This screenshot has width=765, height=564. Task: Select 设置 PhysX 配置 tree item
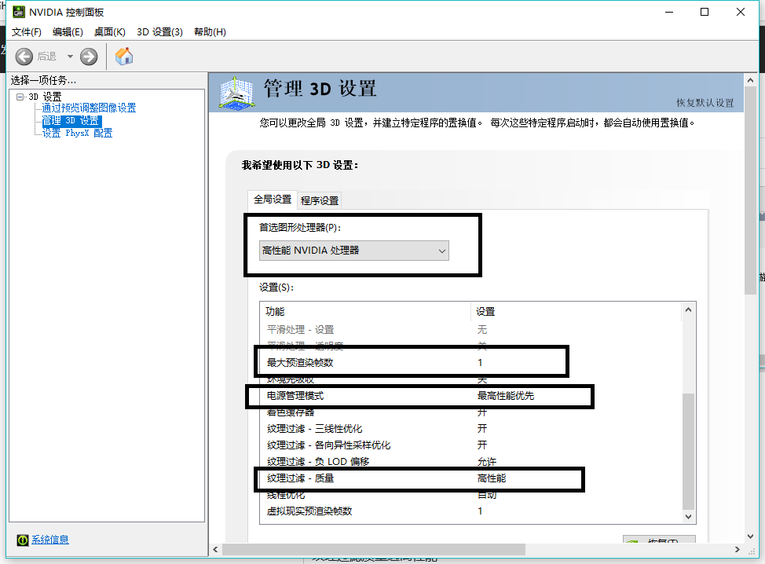pyautogui.click(x=77, y=134)
